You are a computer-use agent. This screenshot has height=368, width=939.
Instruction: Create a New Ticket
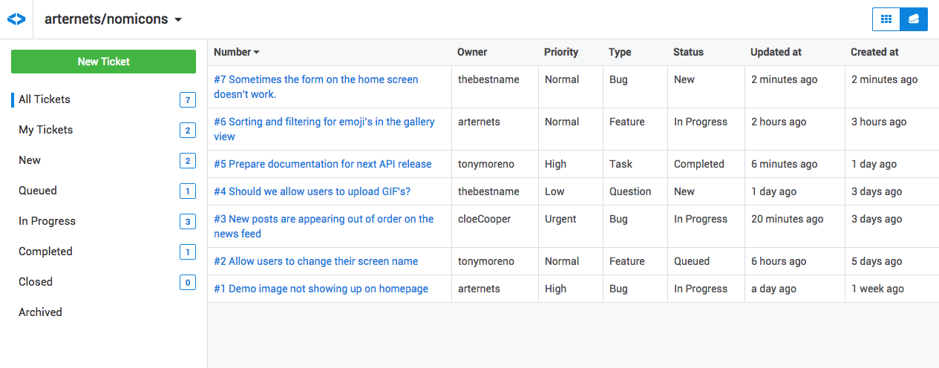tap(103, 62)
